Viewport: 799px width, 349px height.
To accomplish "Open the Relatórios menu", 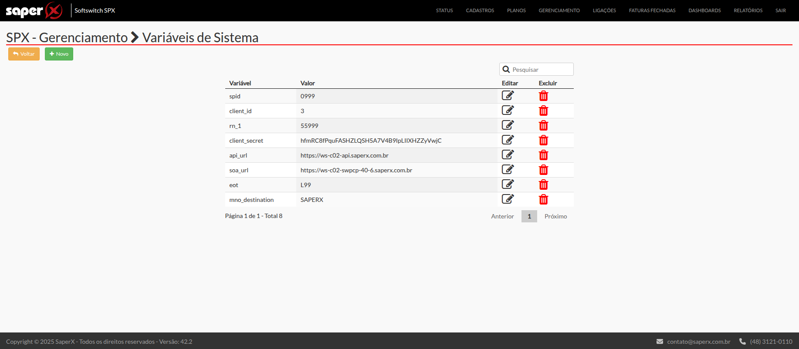I will 748,10.
